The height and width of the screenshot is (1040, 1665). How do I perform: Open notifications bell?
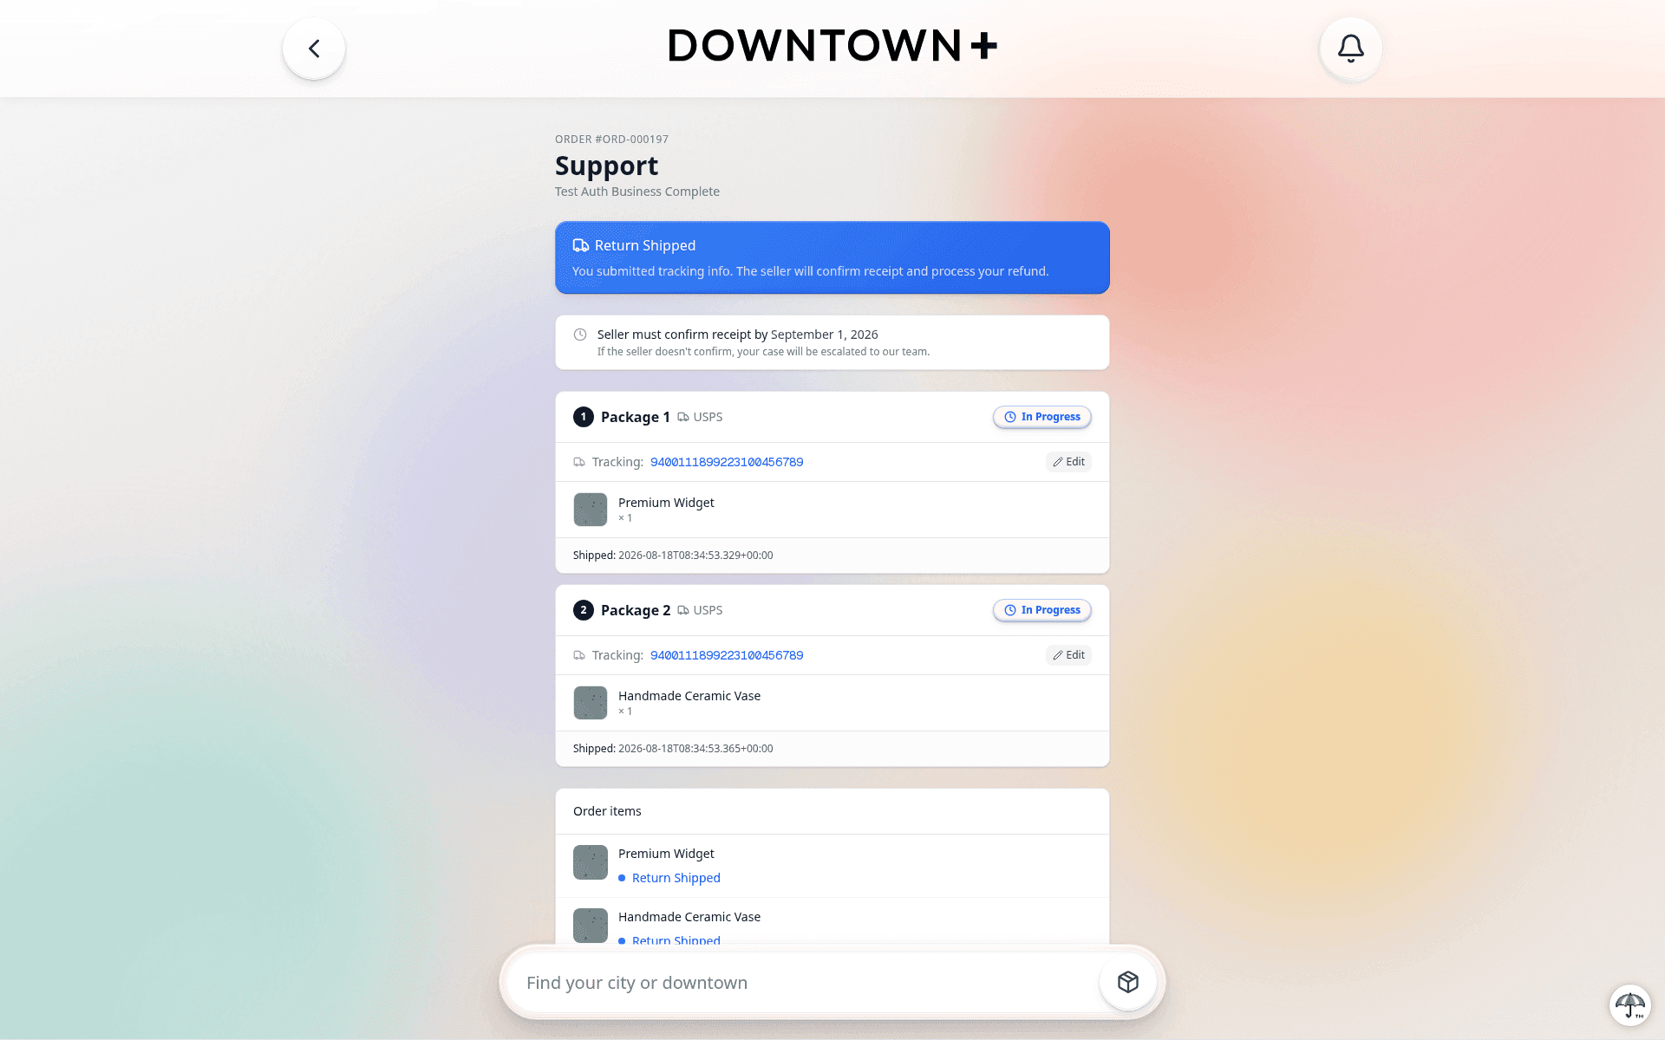[x=1350, y=49]
